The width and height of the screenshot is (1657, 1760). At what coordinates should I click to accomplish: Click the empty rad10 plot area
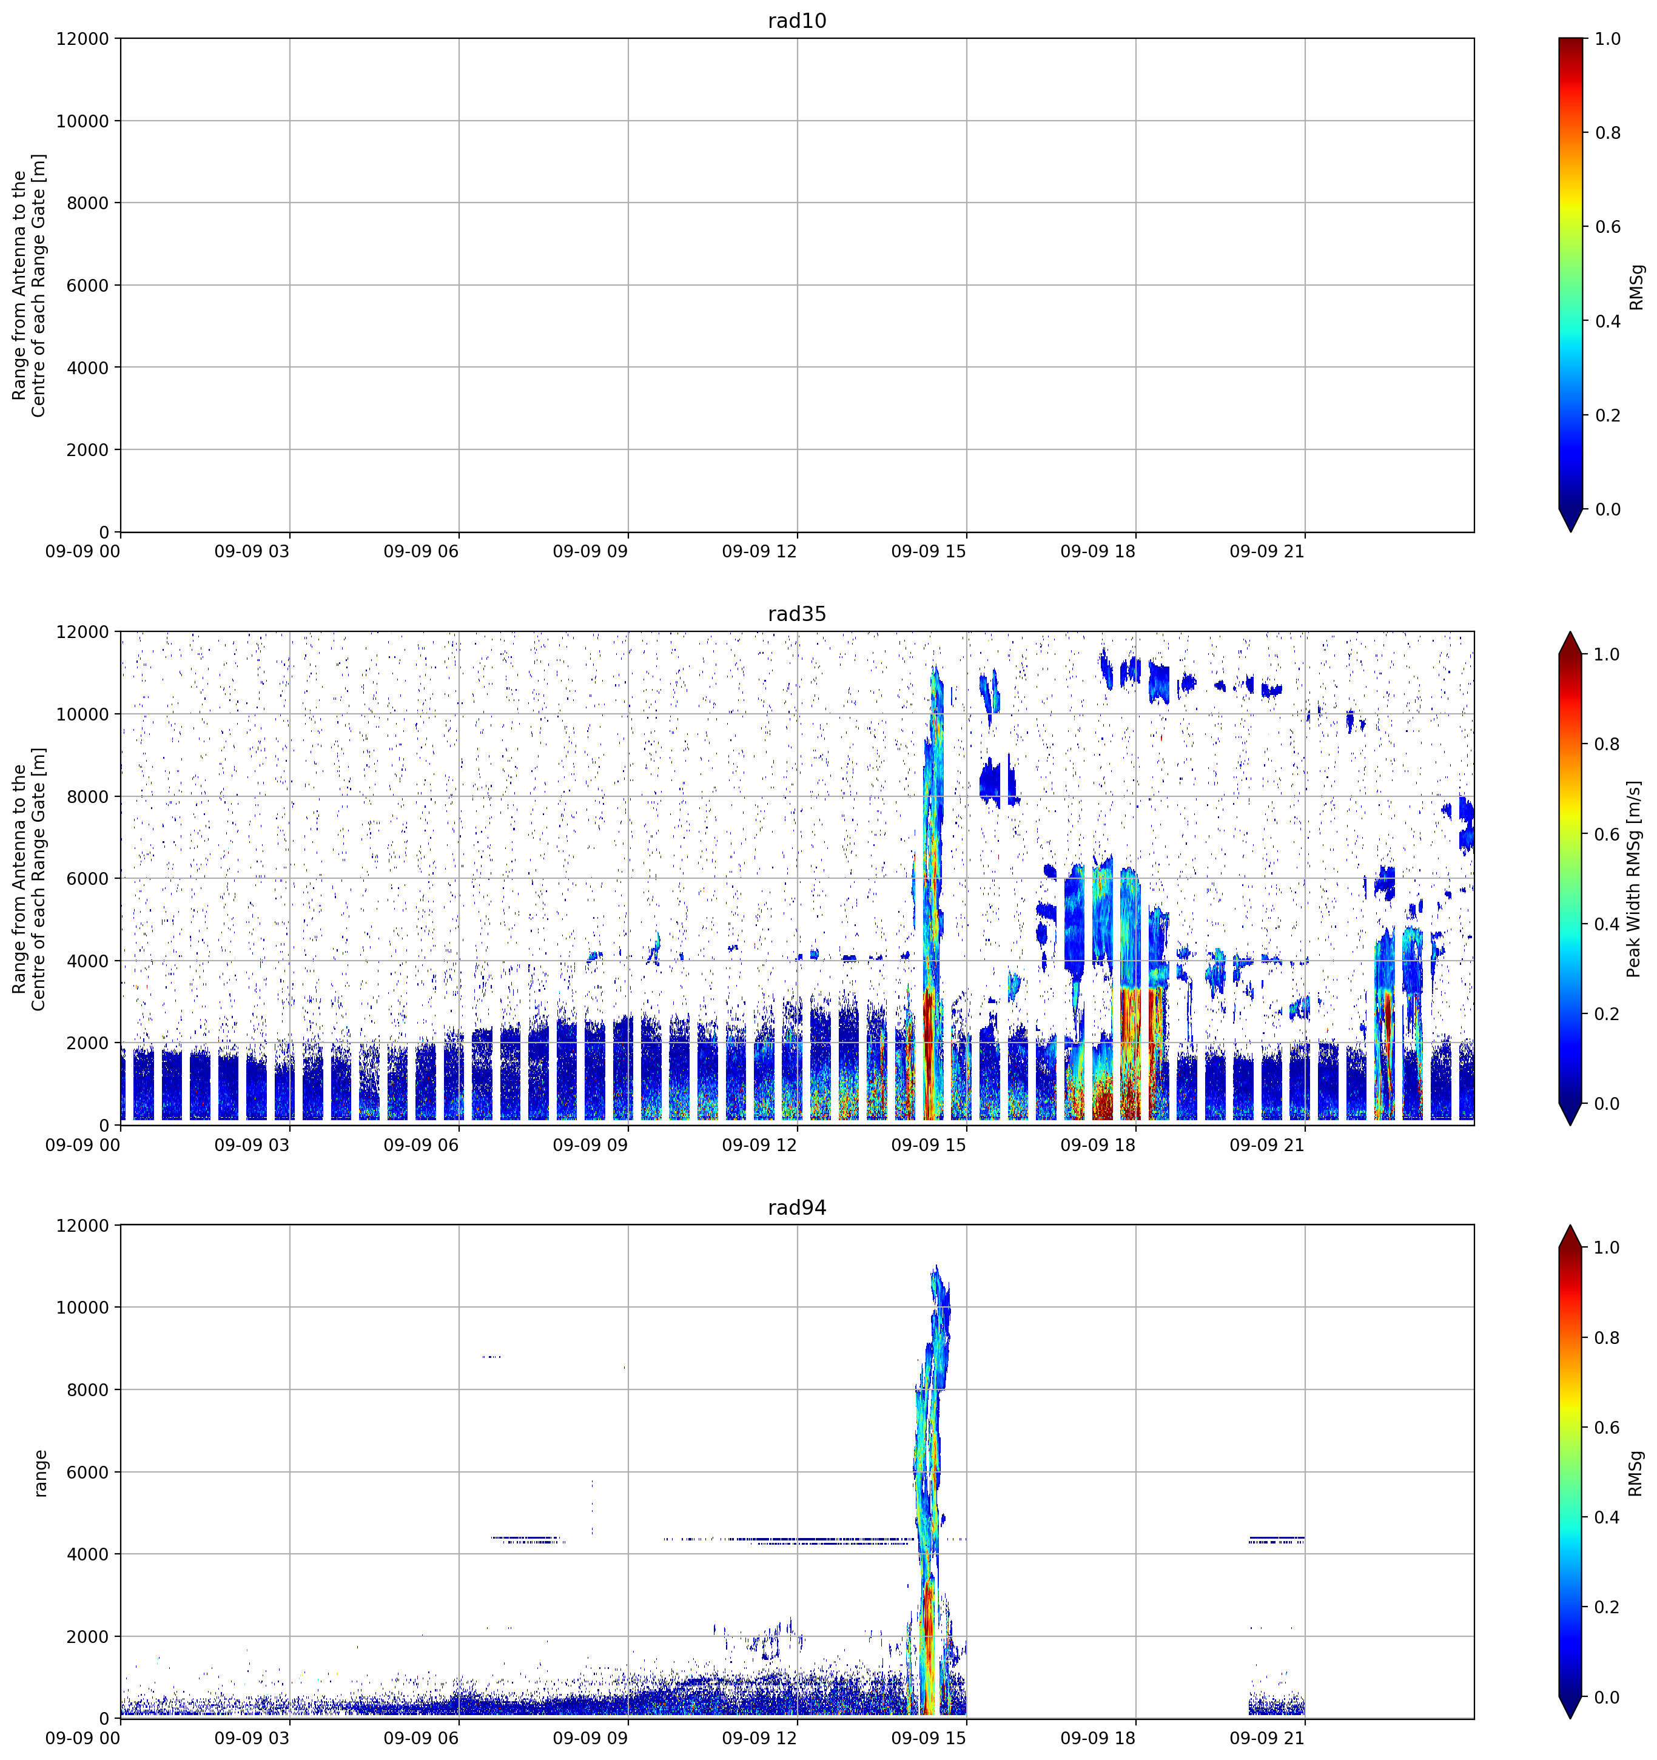(796, 285)
